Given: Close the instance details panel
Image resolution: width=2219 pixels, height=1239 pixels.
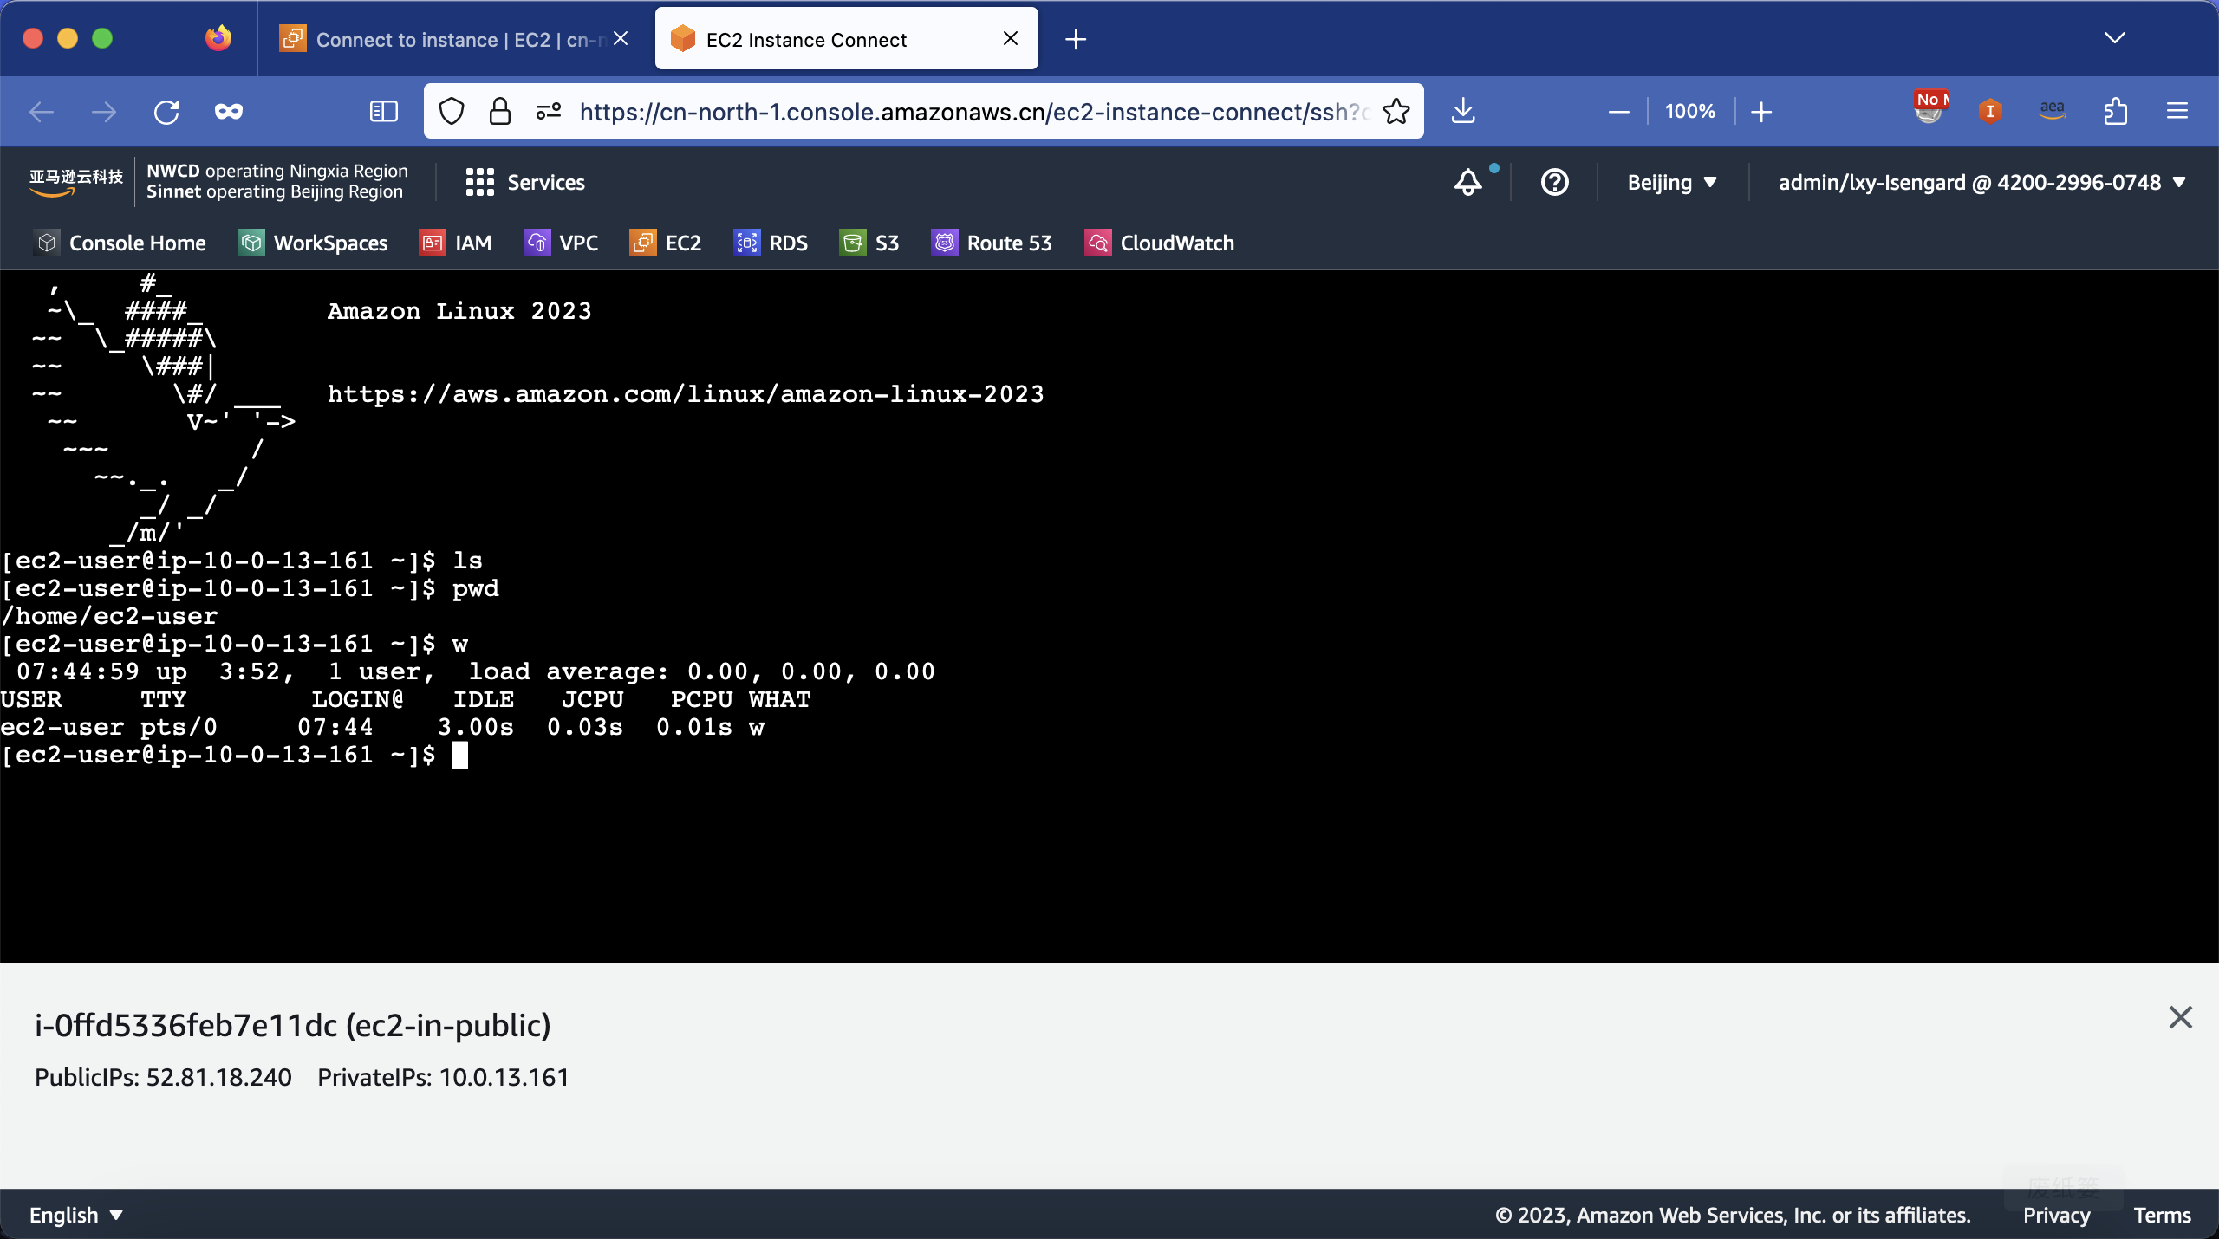Looking at the screenshot, I should (x=2180, y=1017).
